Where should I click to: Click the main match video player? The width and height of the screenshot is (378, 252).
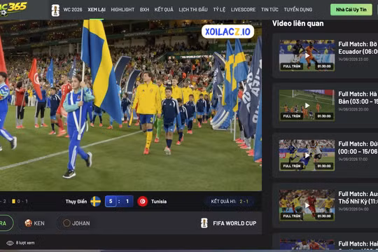131,106
